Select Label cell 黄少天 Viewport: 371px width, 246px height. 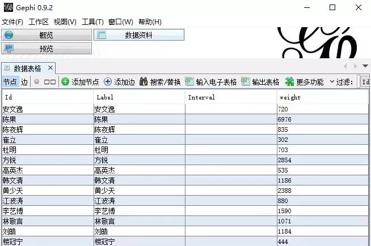click(140, 191)
